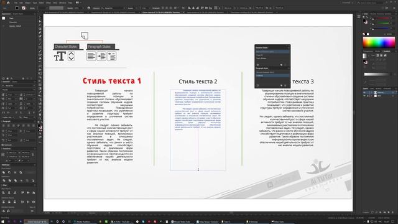
Task: Open the font family dropdown in the Control bar
Action: [x=124, y=8]
